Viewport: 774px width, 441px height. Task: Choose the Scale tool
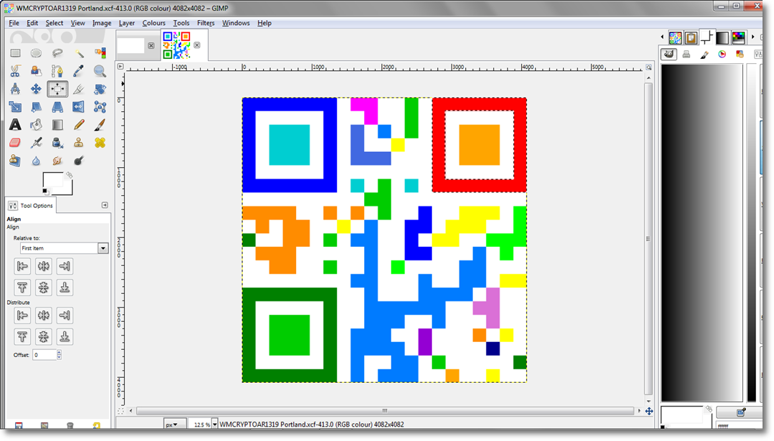[15, 107]
